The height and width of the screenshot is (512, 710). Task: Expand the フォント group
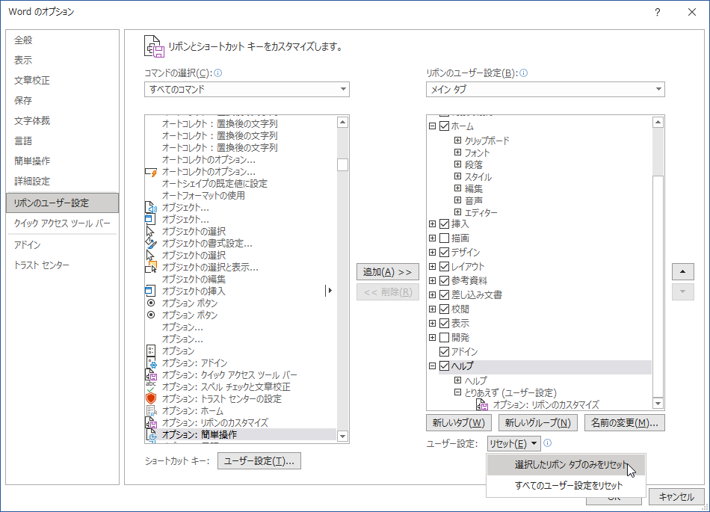[458, 152]
